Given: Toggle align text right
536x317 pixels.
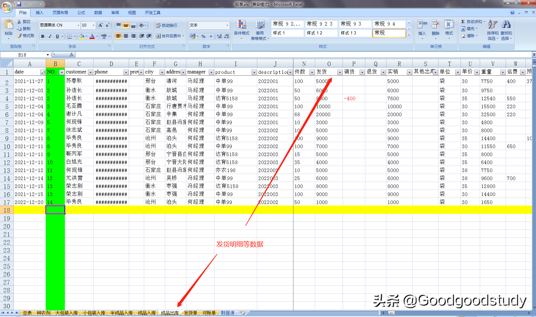Looking at the screenshot, I should tap(133, 36).
